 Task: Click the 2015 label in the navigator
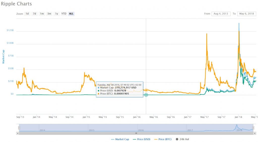[91, 130]
